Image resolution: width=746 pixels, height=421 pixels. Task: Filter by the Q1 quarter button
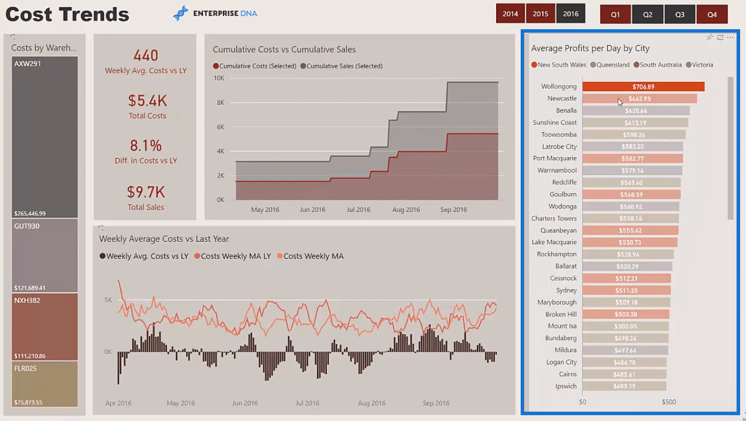pyautogui.click(x=615, y=15)
